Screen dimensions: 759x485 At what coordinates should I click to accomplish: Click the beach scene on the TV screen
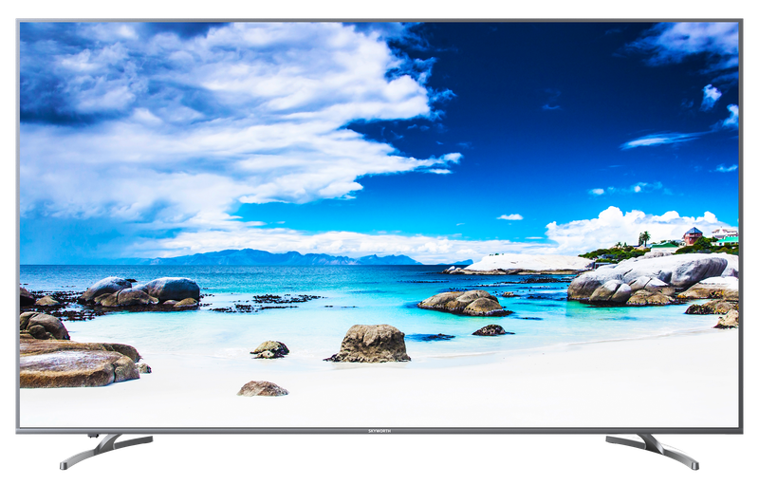click(x=379, y=225)
